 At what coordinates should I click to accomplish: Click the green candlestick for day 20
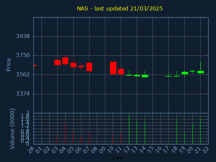point(192,71)
